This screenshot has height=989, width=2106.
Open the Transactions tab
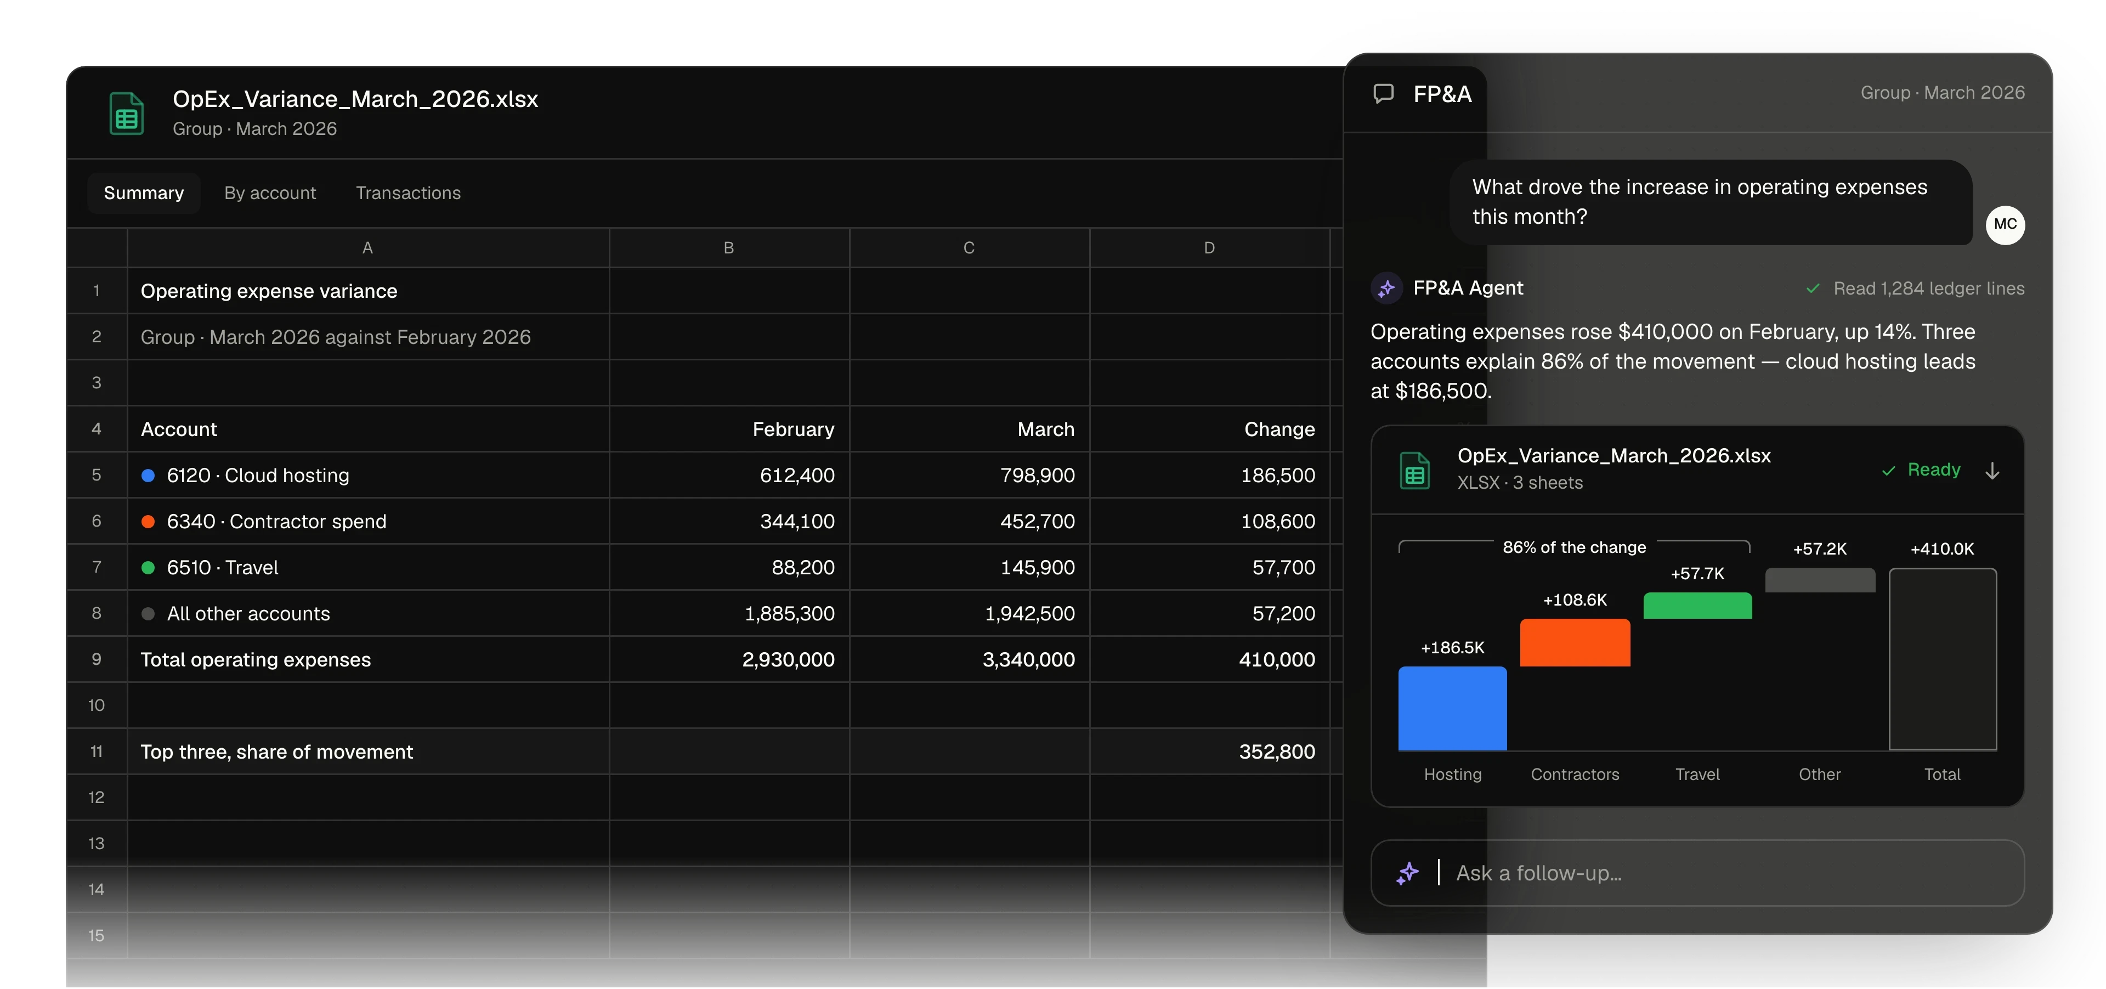point(408,193)
